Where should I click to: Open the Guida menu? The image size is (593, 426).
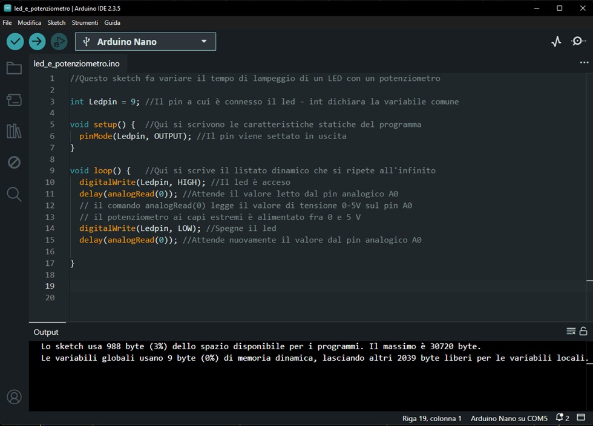tap(113, 23)
